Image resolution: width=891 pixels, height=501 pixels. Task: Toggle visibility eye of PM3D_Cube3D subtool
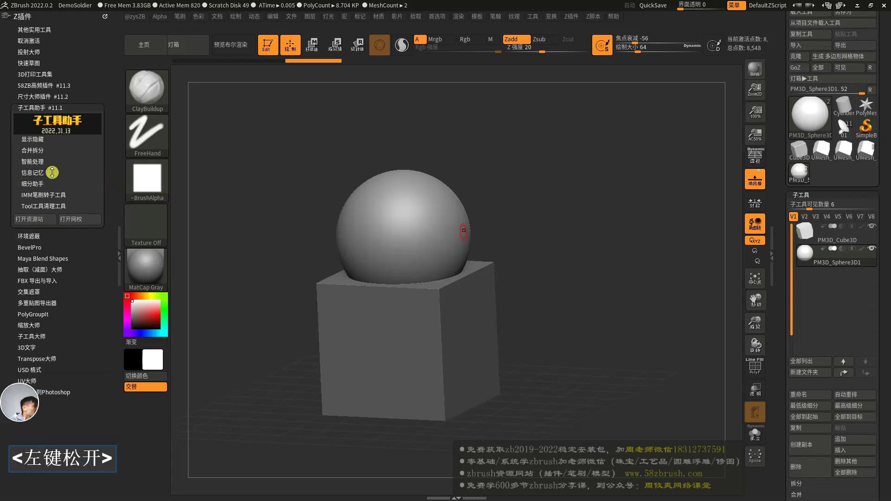(872, 226)
